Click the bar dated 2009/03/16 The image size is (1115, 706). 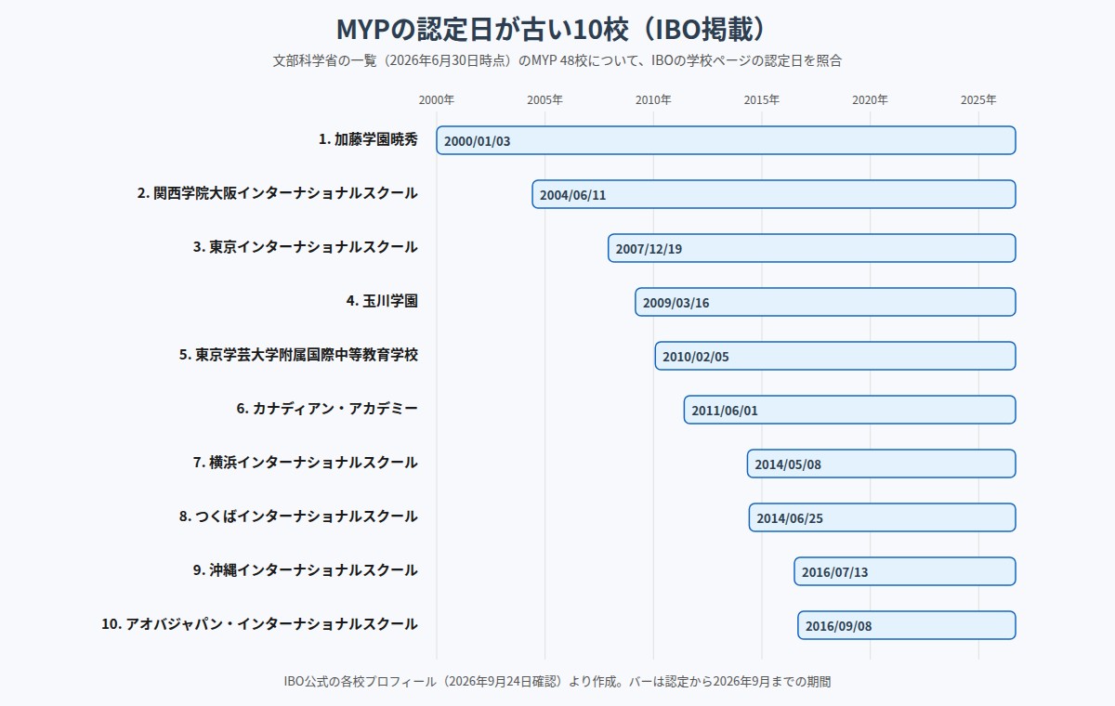(x=825, y=302)
